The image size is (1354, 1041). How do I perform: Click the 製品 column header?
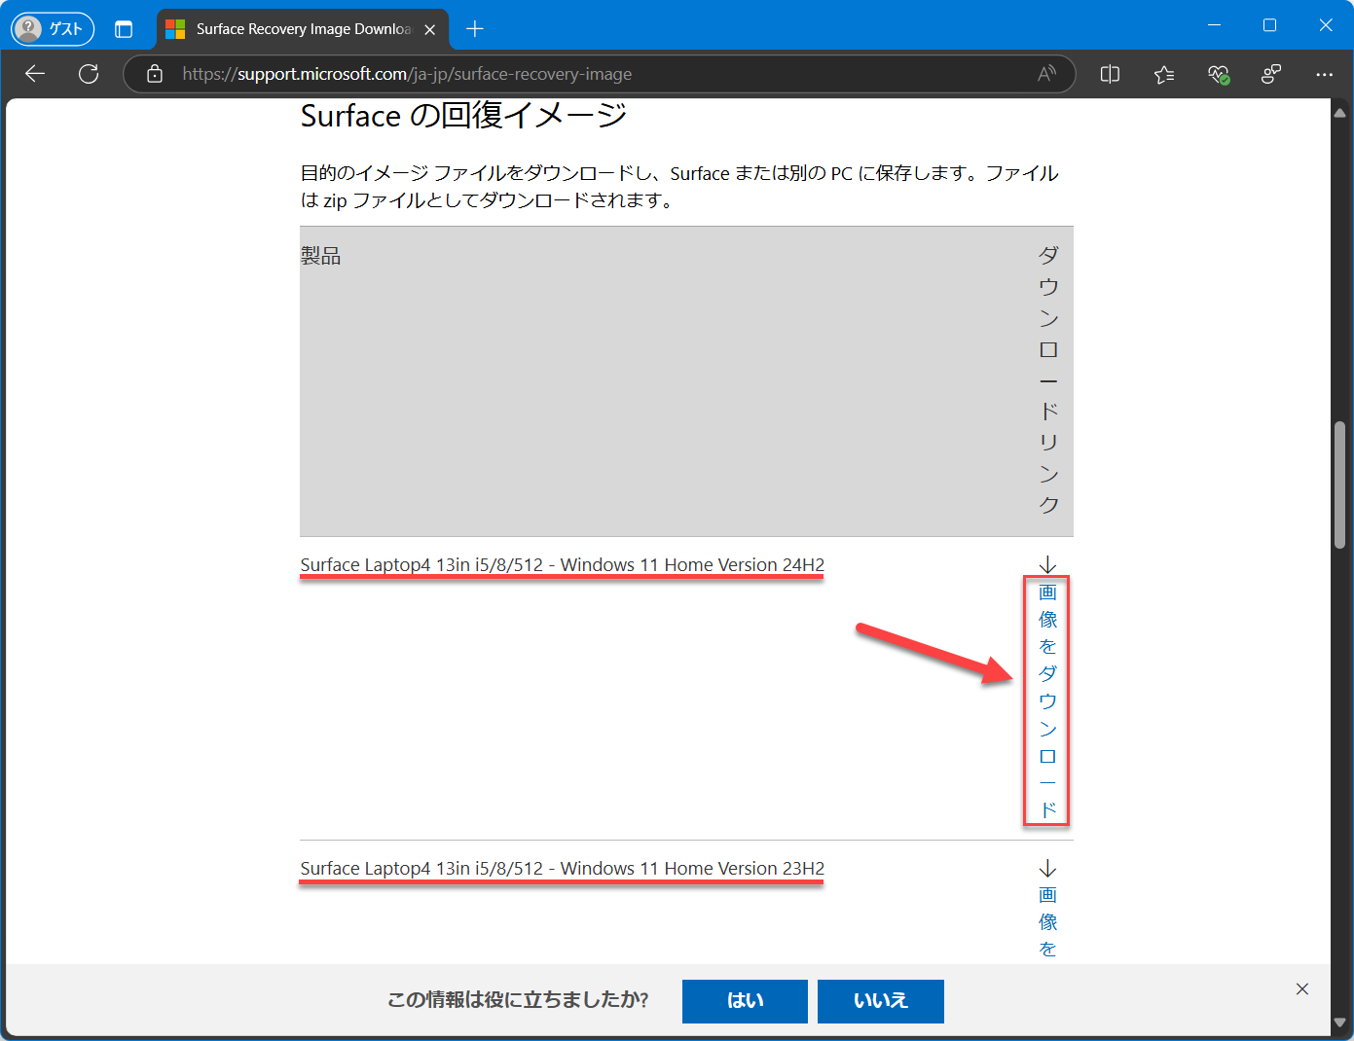(320, 256)
